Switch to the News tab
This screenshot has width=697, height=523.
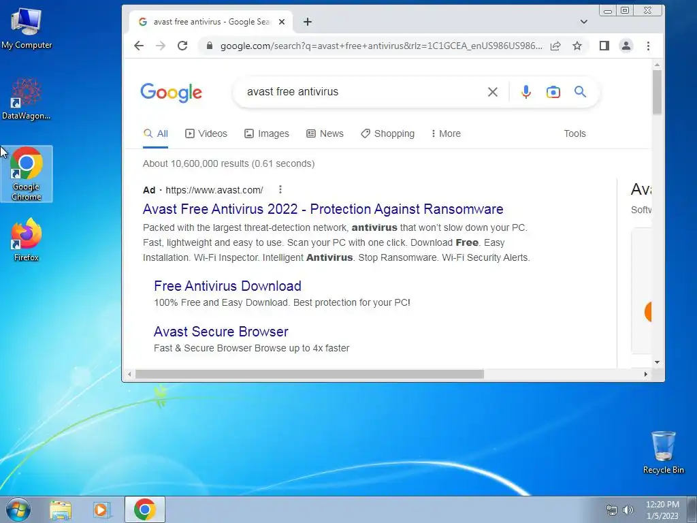[325, 133]
